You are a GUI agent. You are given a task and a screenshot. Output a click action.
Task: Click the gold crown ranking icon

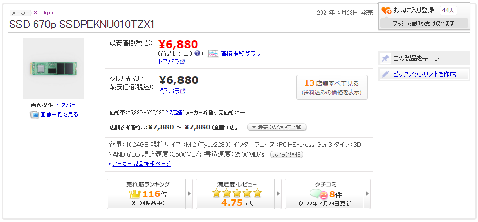tap(135, 194)
